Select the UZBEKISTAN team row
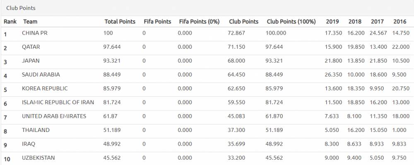 click(x=207, y=159)
